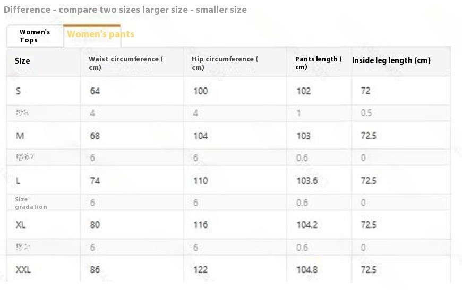Switch to the Women's Tops tab
Viewport: 462px width, 290px height.
click(35, 36)
